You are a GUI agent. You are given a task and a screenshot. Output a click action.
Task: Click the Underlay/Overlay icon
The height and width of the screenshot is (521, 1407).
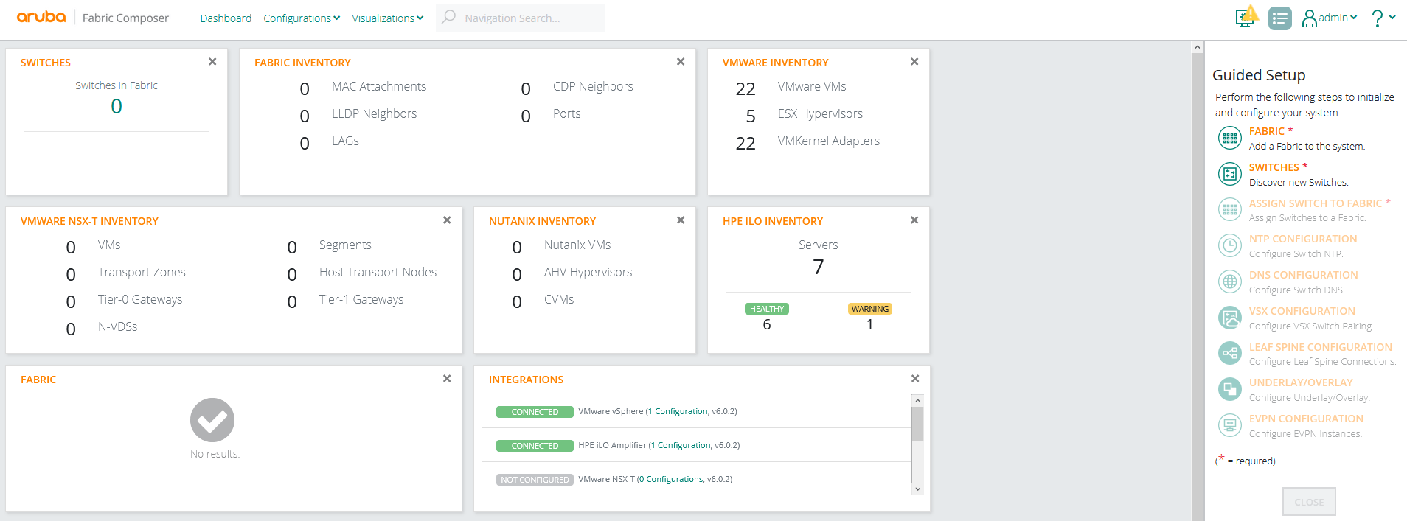[1230, 389]
